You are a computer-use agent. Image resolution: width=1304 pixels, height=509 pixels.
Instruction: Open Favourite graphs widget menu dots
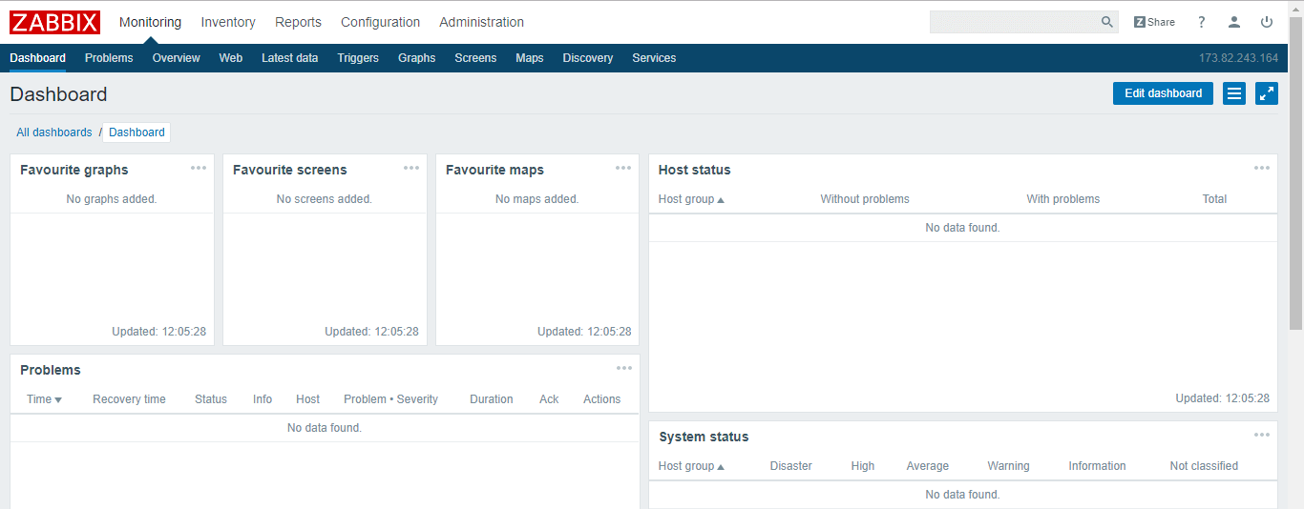click(x=199, y=168)
